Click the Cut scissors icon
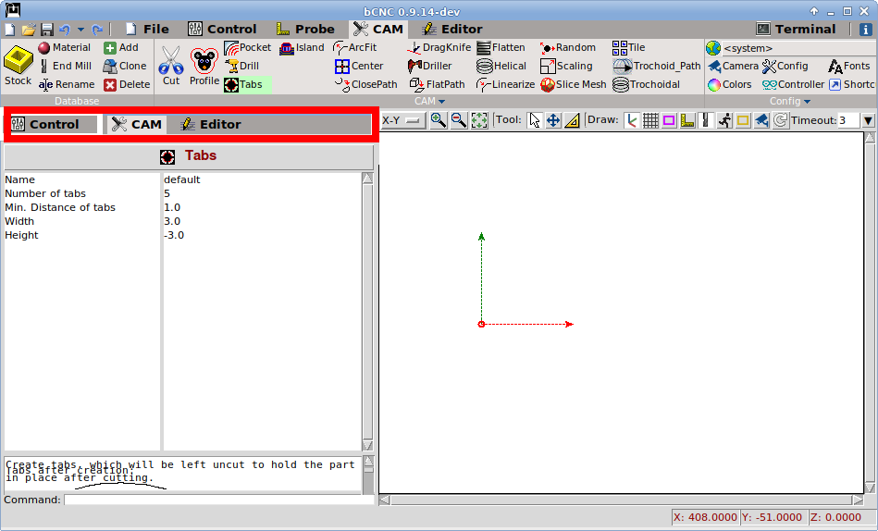This screenshot has height=531, width=878. [171, 67]
